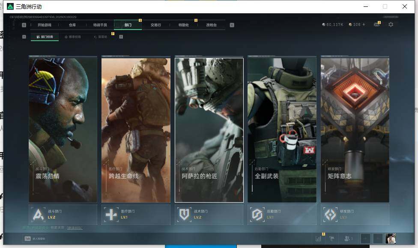The width and height of the screenshot is (418, 248).
Task: Click the 研发部门 diamond emblem icon
Action: point(330,215)
